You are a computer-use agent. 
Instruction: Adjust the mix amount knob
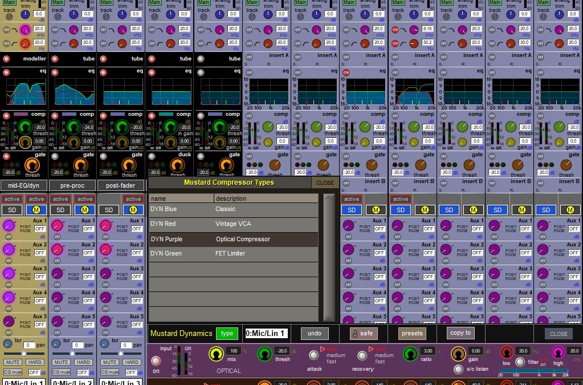[x=216, y=355]
